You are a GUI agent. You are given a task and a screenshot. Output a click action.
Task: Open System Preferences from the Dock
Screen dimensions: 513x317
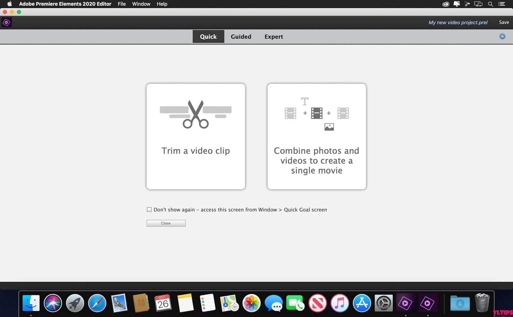point(384,303)
